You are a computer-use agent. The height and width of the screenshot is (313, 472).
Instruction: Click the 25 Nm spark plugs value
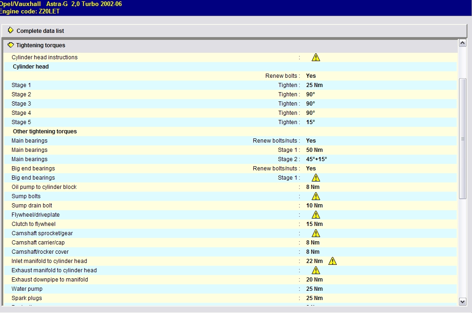[x=314, y=298]
